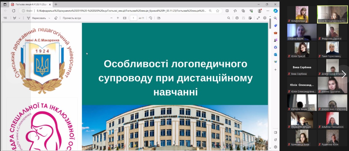Open a new browser tab
The height and width of the screenshot is (151, 349).
click(x=56, y=4)
